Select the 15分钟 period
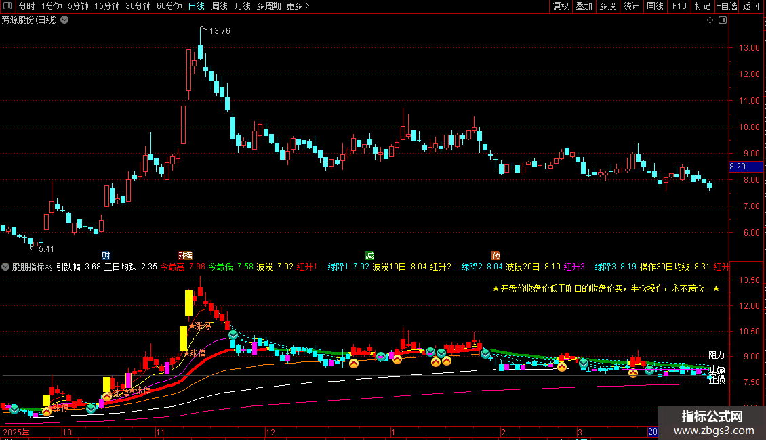The width and height of the screenshot is (766, 440). pos(107,6)
